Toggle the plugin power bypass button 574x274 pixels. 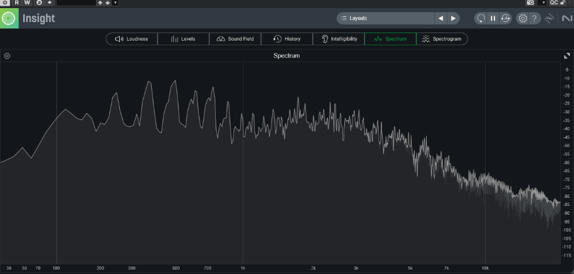coord(5,3)
